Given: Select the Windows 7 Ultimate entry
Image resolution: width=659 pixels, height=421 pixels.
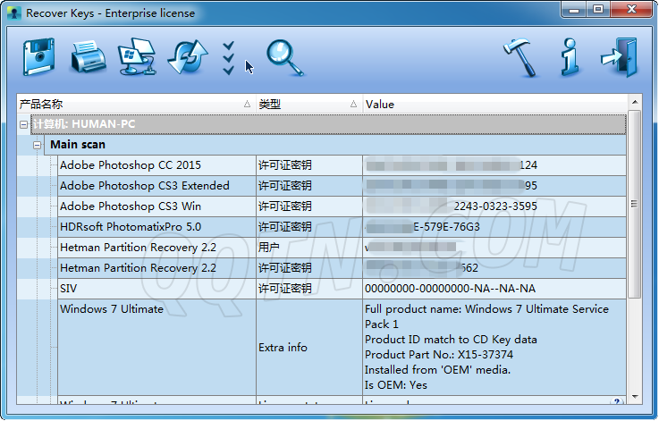Looking at the screenshot, I should [x=112, y=309].
